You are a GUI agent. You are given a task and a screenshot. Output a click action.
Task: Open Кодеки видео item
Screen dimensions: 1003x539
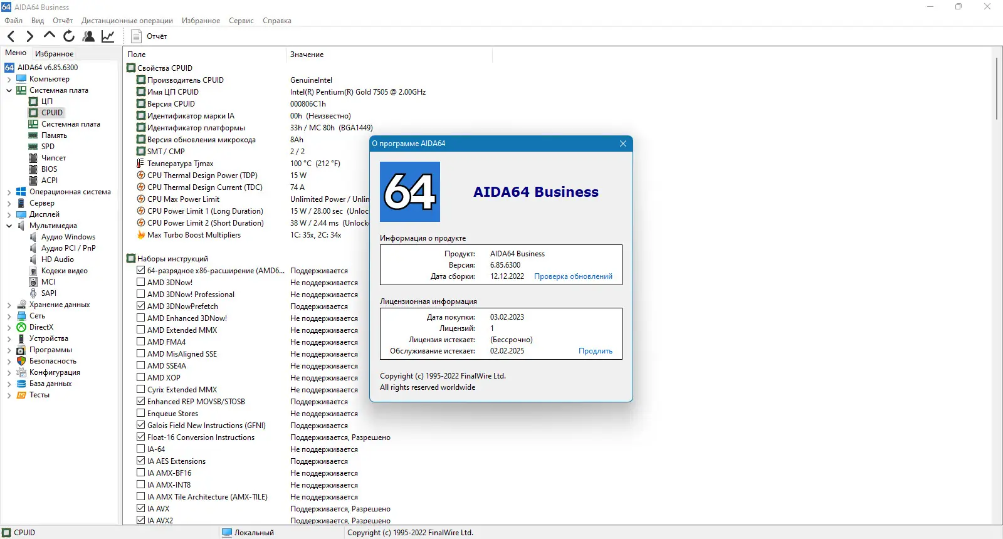point(65,271)
